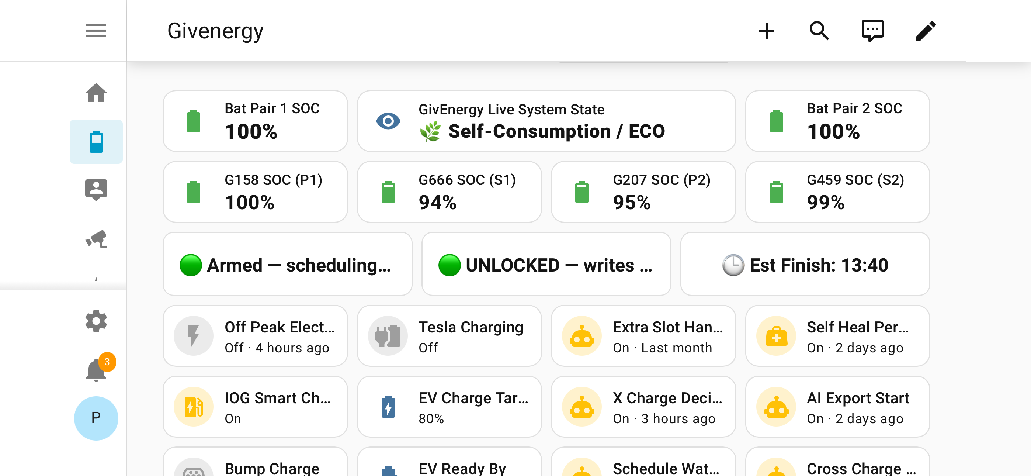This screenshot has width=1031, height=476.
Task: Click the plus add icon in header
Action: [x=767, y=31]
